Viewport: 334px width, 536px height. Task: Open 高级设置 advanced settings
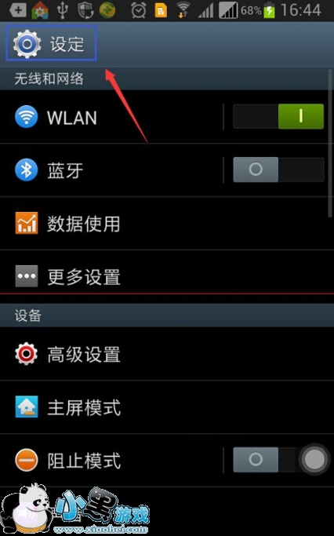coord(167,354)
